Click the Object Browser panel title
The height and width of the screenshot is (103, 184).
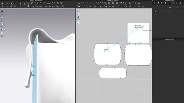(169, 1)
